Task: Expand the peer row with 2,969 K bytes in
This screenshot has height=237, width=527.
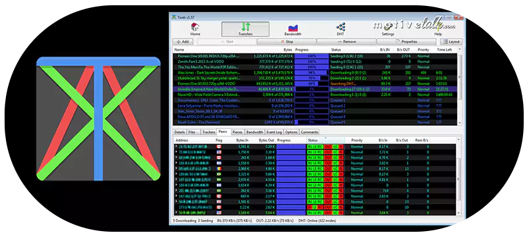Action: click(x=176, y=169)
